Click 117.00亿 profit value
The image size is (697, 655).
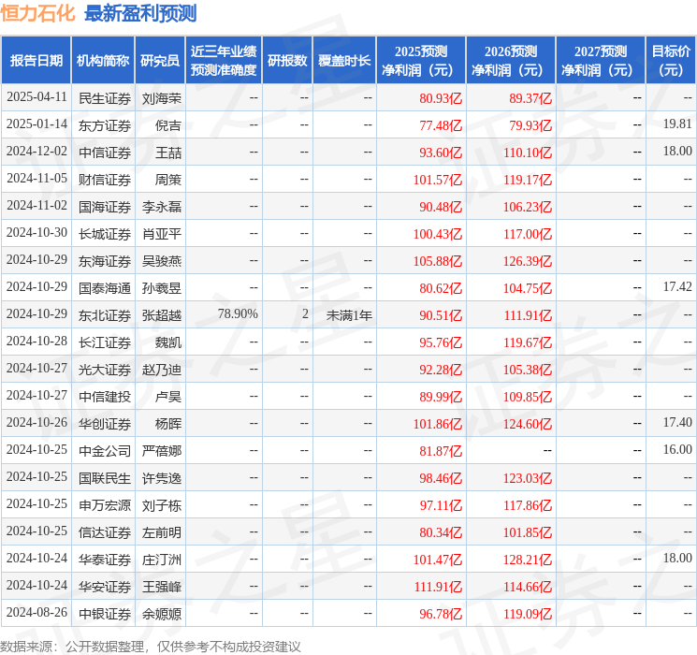(x=528, y=234)
